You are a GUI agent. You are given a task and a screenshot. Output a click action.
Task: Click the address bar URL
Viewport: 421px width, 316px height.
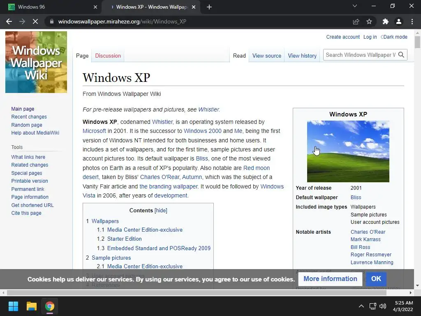coord(122,21)
